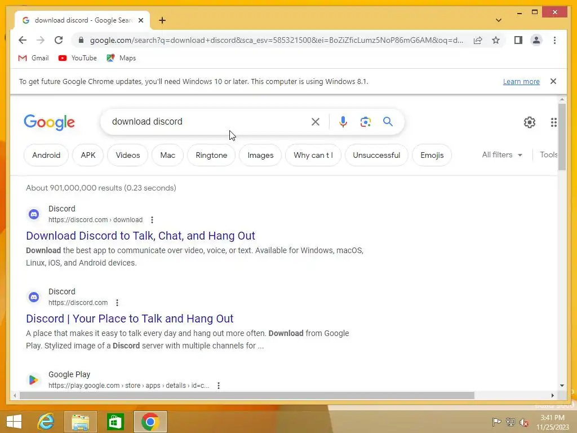Image resolution: width=577 pixels, height=433 pixels.
Task: Click the Google Play store icon
Action: 34,379
